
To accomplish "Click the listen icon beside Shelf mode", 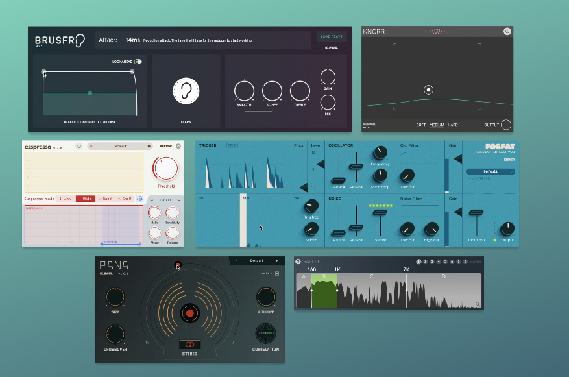I will 139,199.
